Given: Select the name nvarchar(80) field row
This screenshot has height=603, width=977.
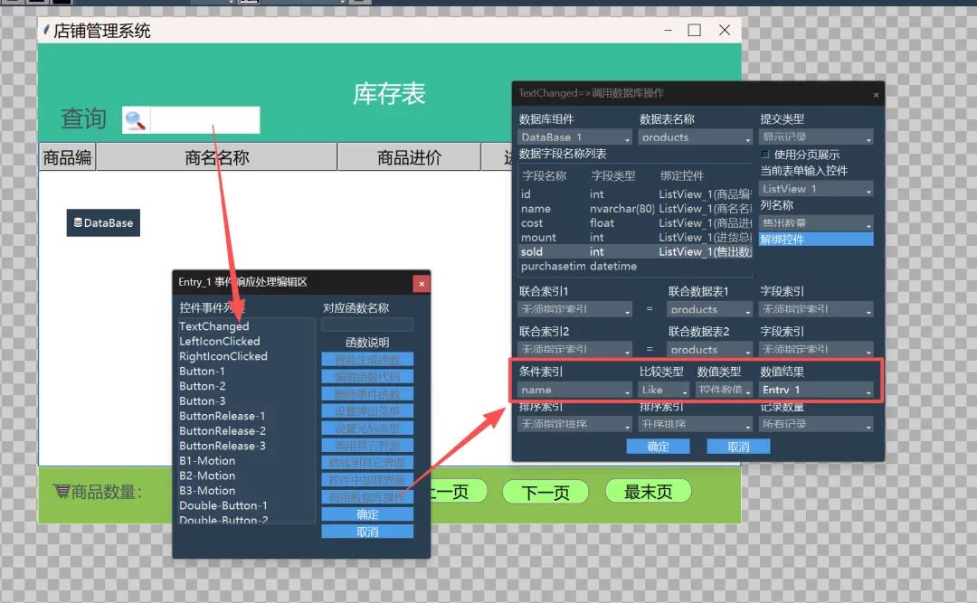Looking at the screenshot, I should [x=635, y=209].
